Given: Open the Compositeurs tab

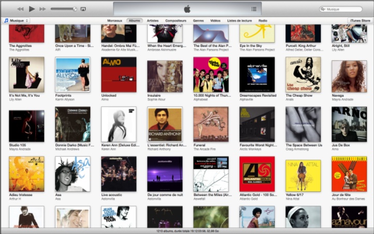Looking at the screenshot, I should 176,21.
